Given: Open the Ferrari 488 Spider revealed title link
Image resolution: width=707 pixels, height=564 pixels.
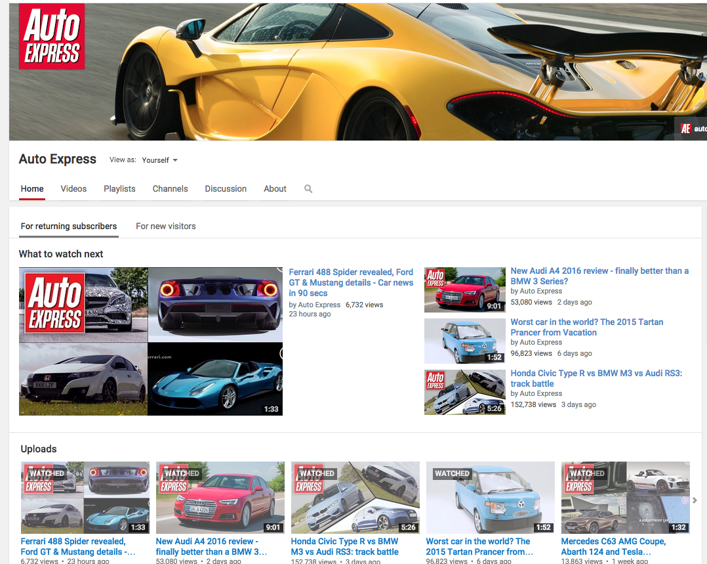Looking at the screenshot, I should point(351,283).
